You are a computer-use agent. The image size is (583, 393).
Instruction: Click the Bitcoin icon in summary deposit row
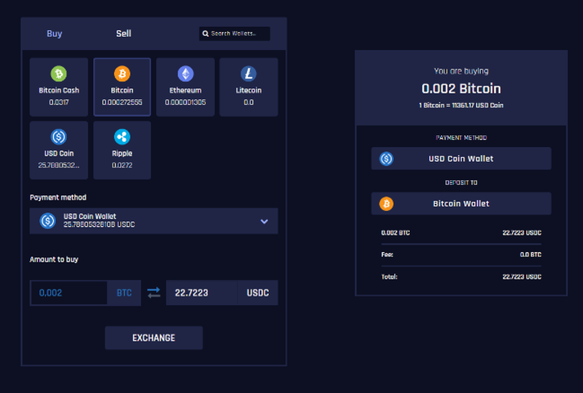pyautogui.click(x=387, y=203)
